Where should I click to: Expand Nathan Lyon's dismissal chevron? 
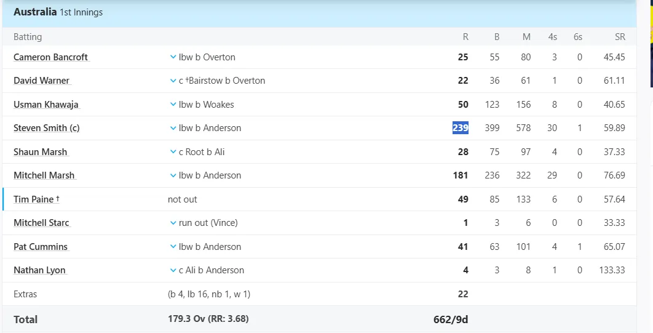pyautogui.click(x=173, y=270)
